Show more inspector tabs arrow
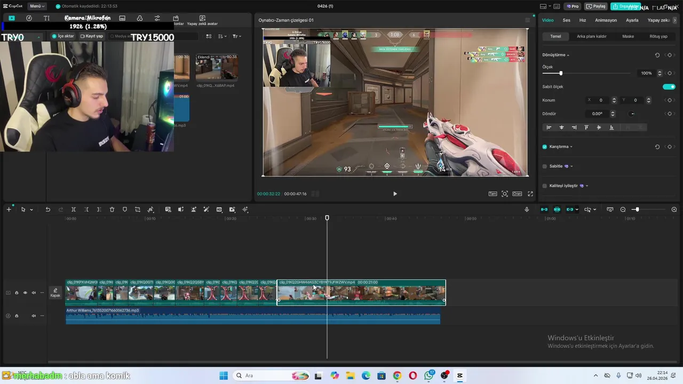The width and height of the screenshot is (683, 384). (675, 20)
